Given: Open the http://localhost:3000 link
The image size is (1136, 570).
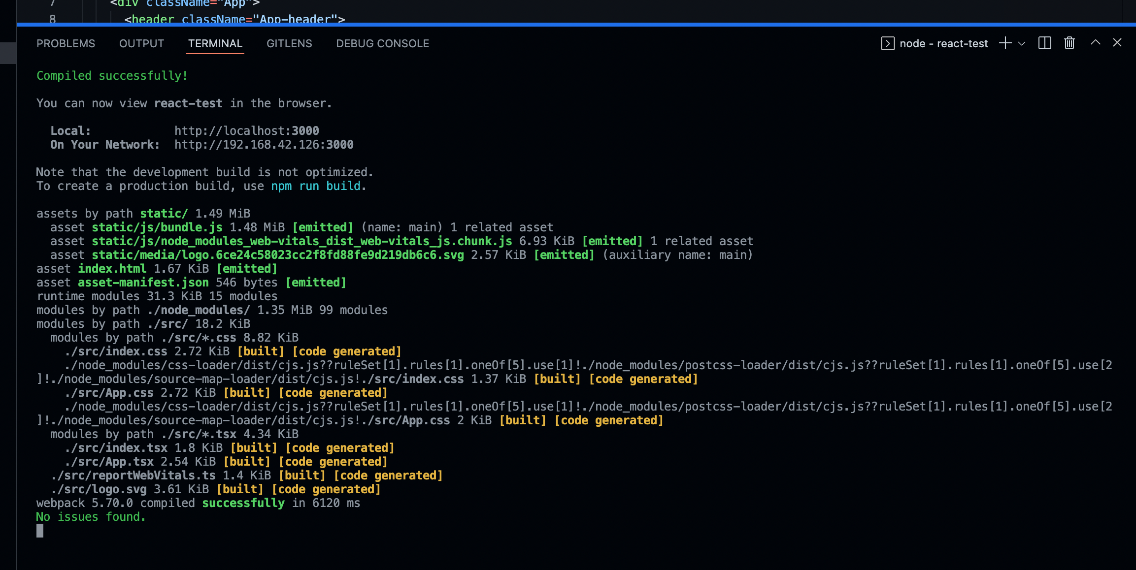Looking at the screenshot, I should [x=246, y=131].
